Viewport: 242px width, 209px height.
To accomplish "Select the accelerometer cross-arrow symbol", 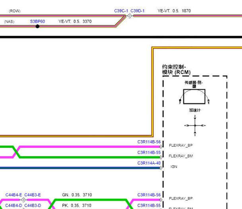I will pos(195,126).
